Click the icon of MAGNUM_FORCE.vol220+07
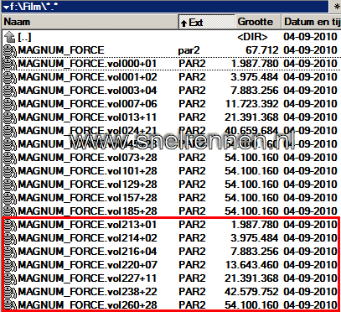The width and height of the screenshot is (341, 312). 10,265
